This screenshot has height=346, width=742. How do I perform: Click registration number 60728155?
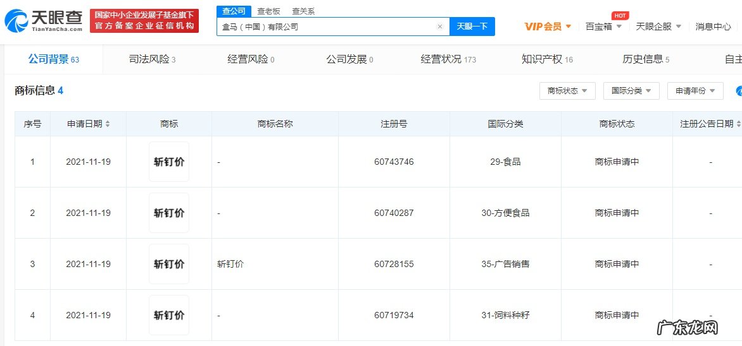tap(394, 264)
